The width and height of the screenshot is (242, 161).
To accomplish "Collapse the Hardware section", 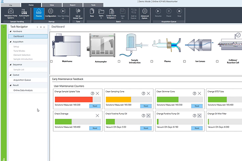I will tap(10, 31).
